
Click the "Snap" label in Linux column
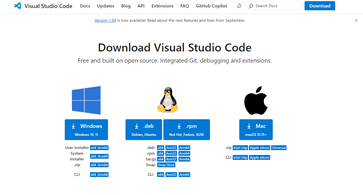tap(150, 165)
